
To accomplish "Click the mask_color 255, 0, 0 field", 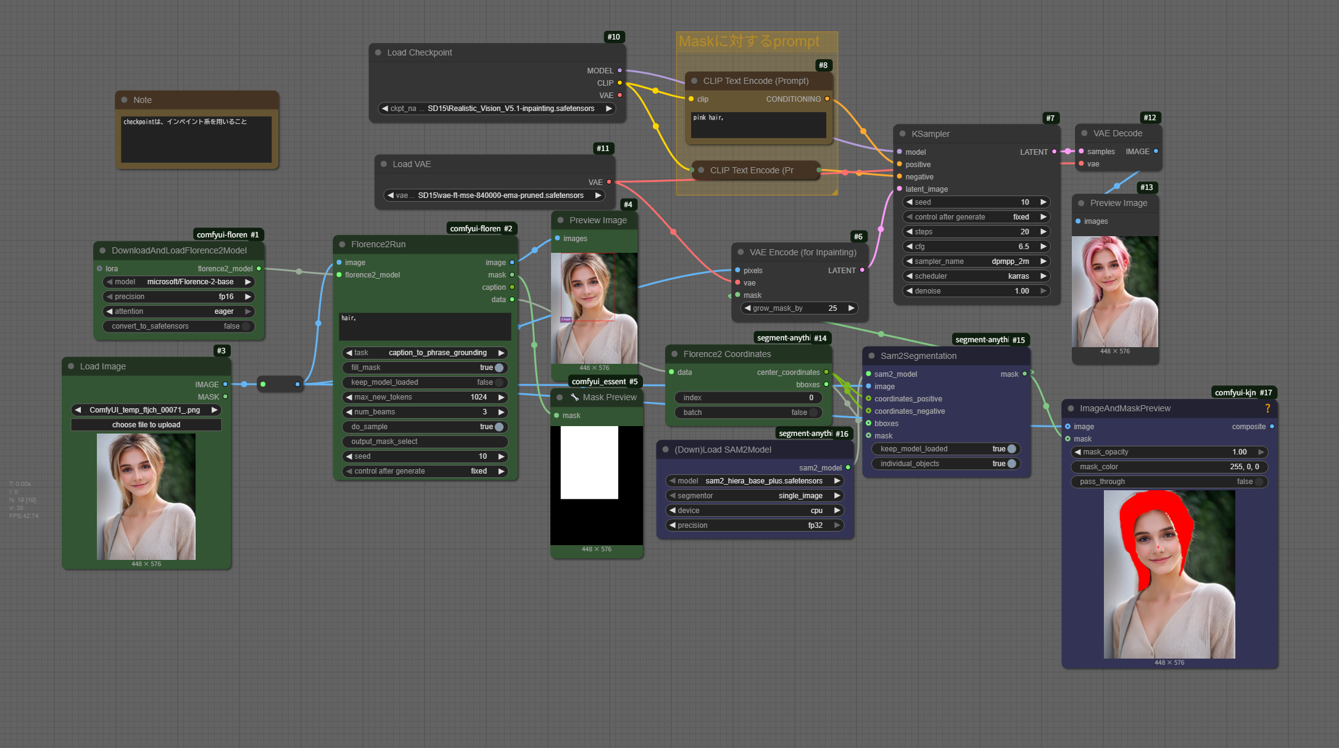I will [1169, 467].
